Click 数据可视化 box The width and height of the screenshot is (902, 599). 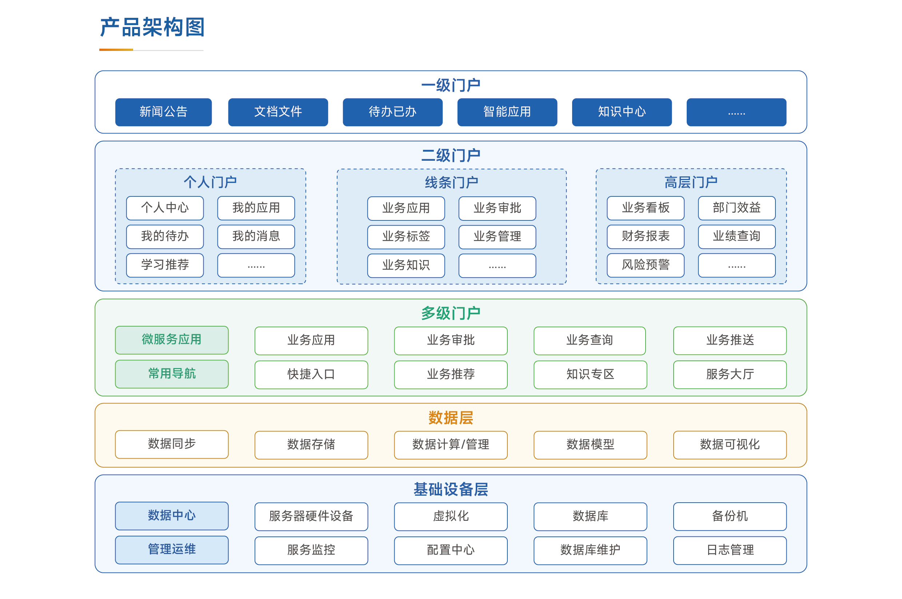point(730,445)
